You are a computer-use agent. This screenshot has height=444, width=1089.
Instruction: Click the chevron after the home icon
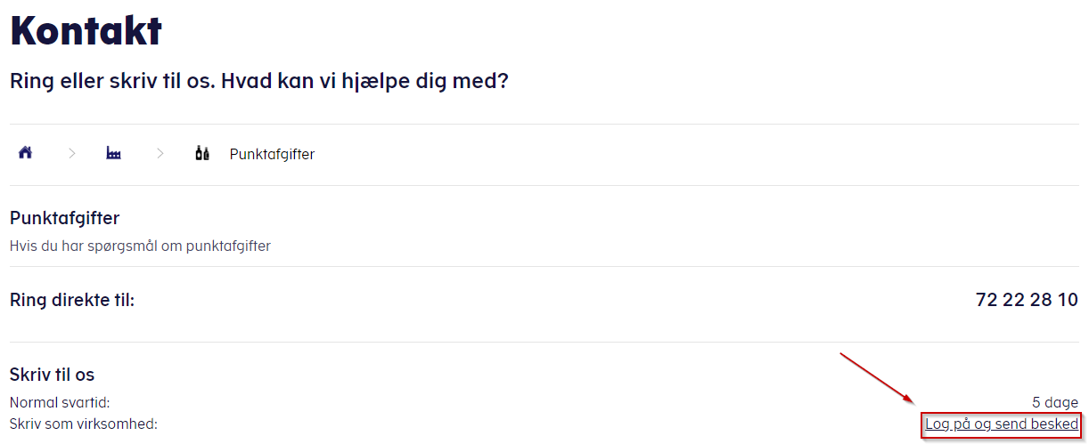tap(71, 154)
